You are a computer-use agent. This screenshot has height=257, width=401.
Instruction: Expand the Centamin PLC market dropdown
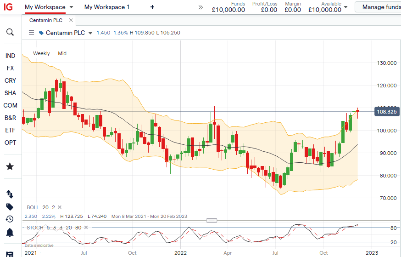tap(90, 33)
